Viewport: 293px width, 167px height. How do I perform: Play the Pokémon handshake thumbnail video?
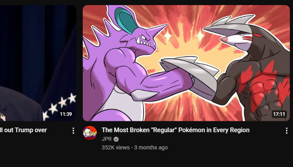[186, 63]
